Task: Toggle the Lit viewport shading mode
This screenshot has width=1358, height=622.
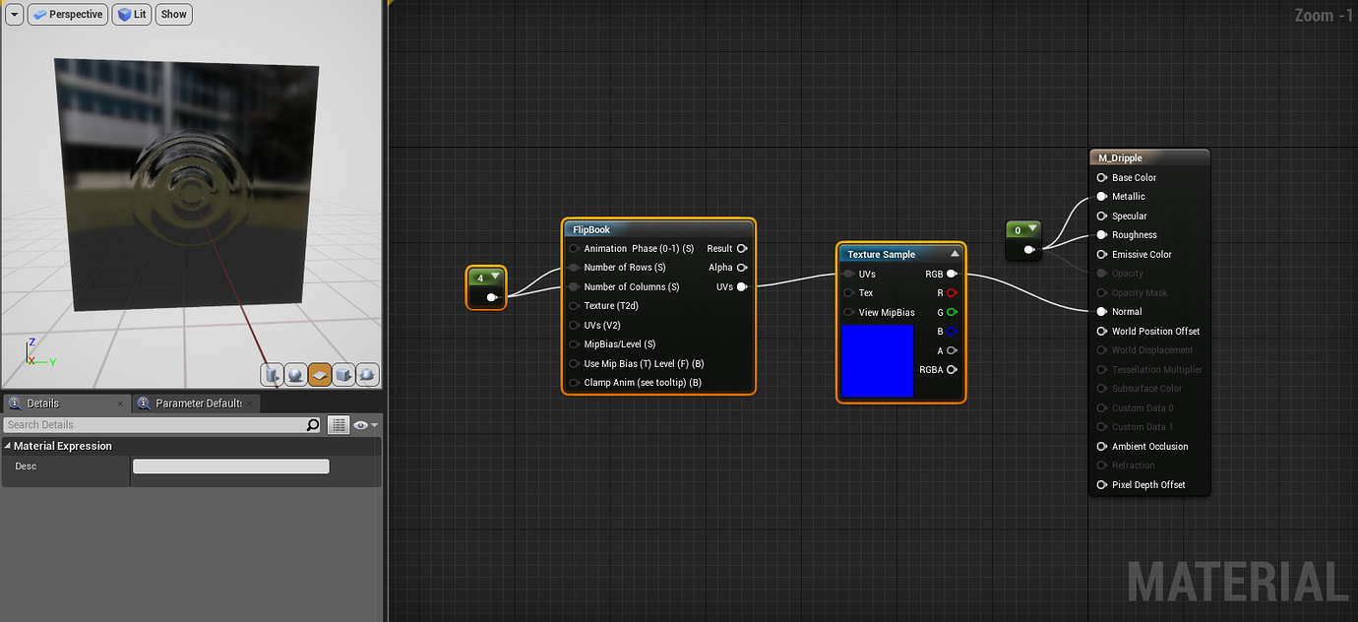Action: click(131, 14)
